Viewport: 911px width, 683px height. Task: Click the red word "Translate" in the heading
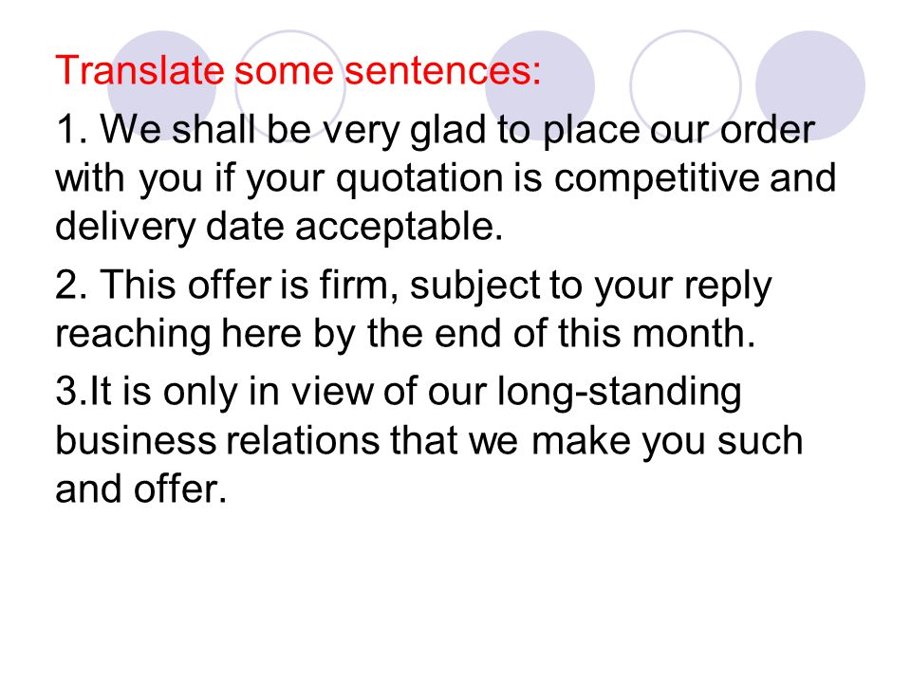tap(140, 70)
